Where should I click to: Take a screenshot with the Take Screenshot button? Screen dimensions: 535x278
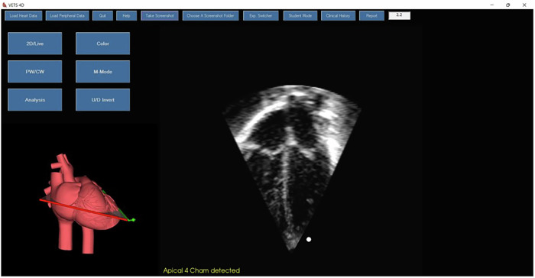[160, 16]
